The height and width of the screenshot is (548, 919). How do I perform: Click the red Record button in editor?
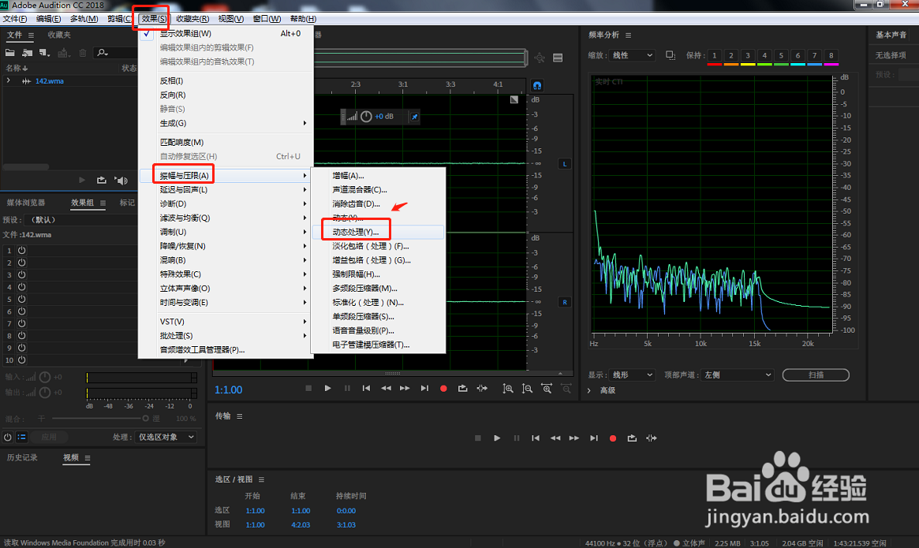(x=443, y=388)
